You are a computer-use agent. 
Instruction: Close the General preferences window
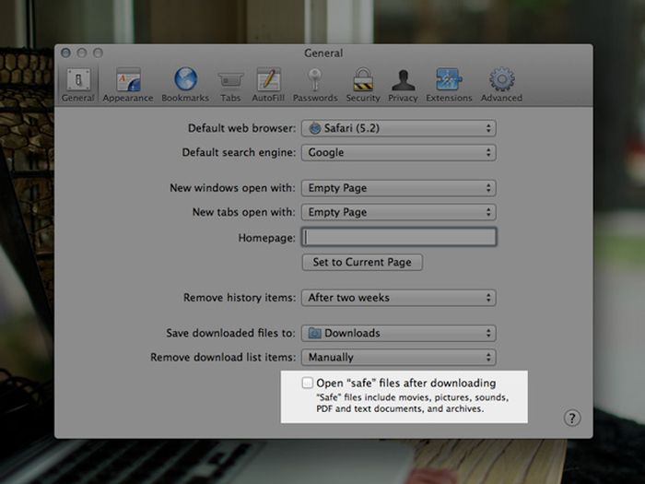point(65,53)
